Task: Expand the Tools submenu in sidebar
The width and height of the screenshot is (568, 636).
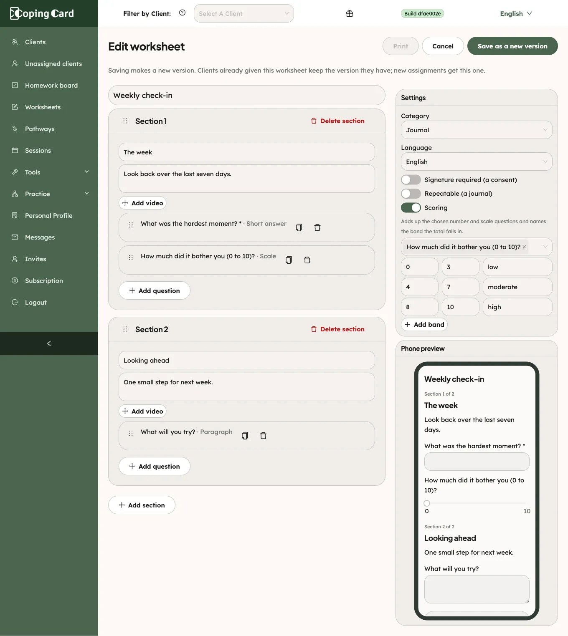Action: pos(49,172)
